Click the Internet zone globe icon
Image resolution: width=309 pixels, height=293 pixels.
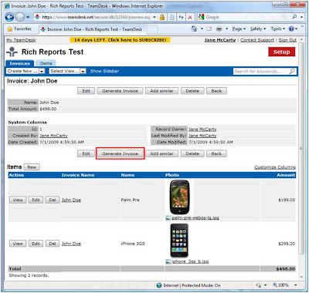click(159, 285)
